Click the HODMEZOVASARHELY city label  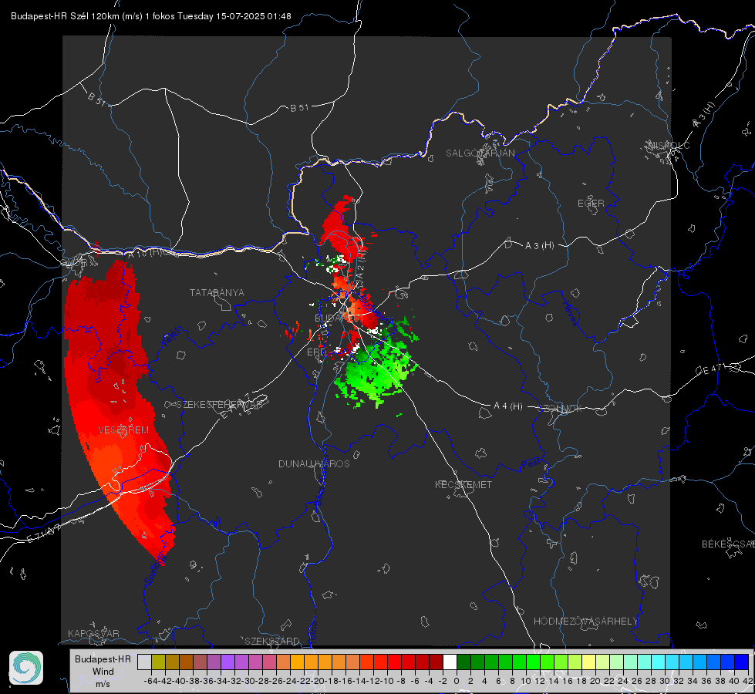click(585, 622)
